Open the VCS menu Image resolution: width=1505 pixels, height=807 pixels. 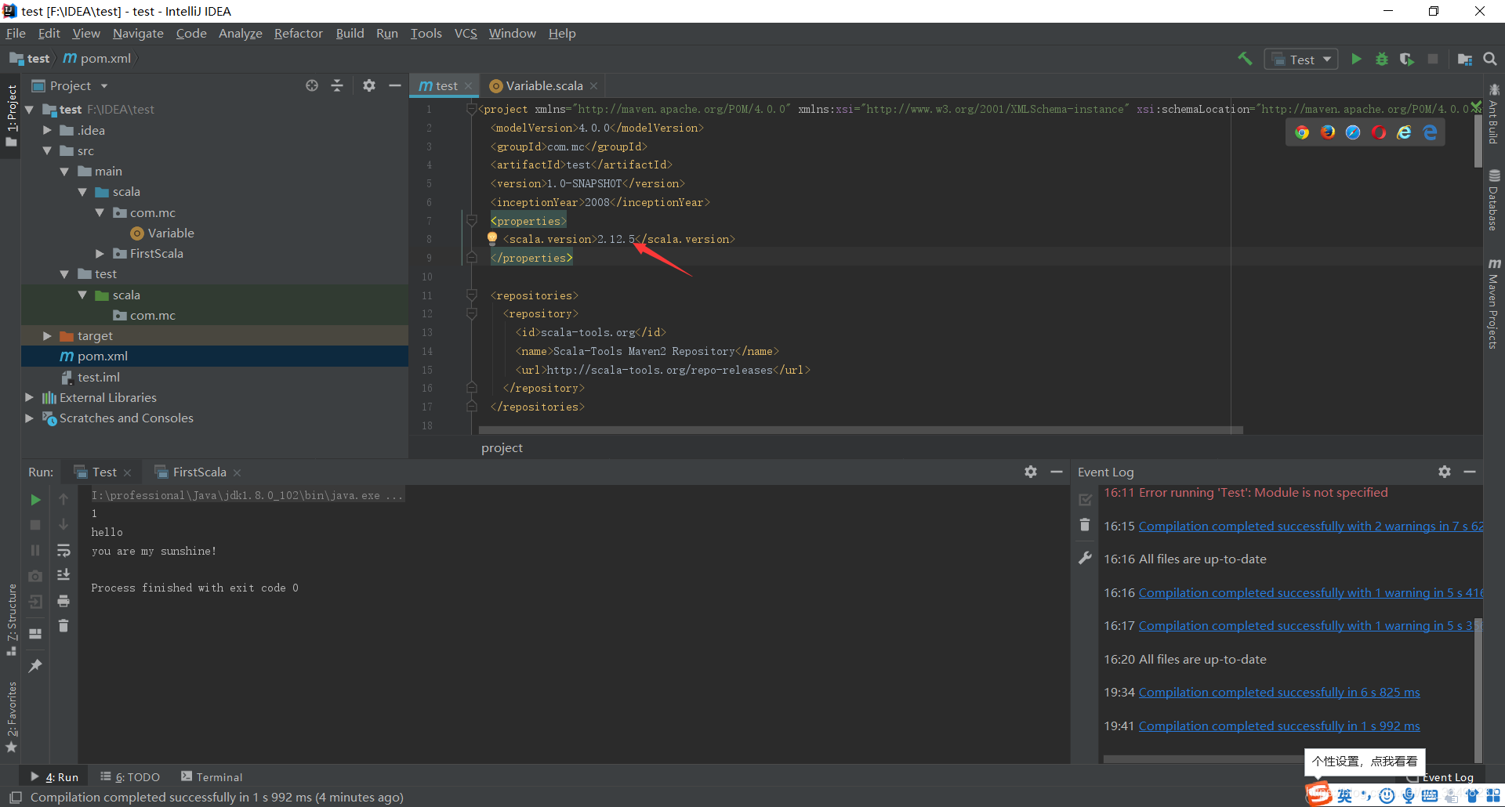[x=466, y=33]
